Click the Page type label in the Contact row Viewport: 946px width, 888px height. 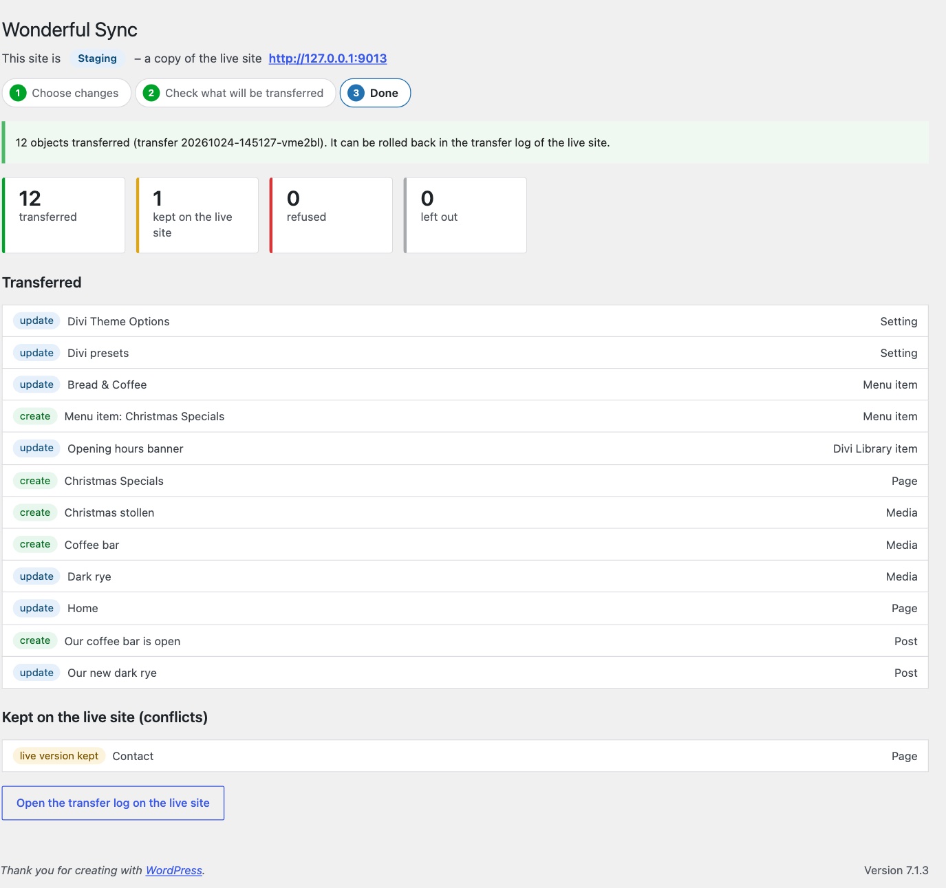click(904, 756)
